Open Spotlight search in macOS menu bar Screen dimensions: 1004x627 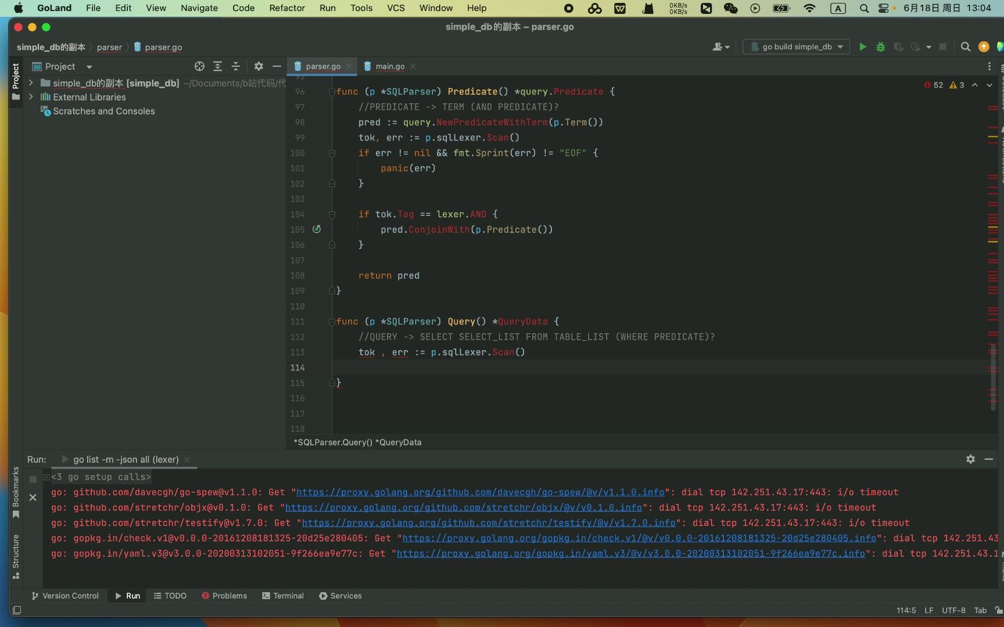(864, 8)
